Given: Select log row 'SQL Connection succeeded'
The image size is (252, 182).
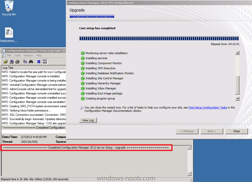Looking at the screenshot, I should point(34,115).
